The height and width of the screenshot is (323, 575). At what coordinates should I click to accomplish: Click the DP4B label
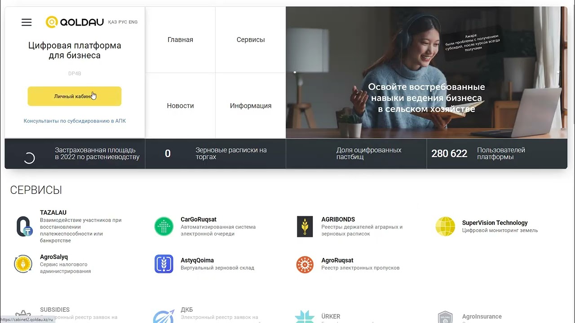75,74
